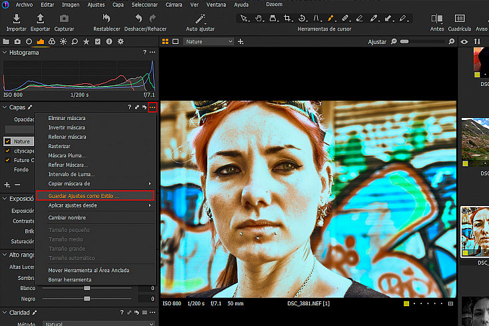The image size is (489, 326).
Task: Uncheck the Nature layer checkbox
Action: click(8, 141)
